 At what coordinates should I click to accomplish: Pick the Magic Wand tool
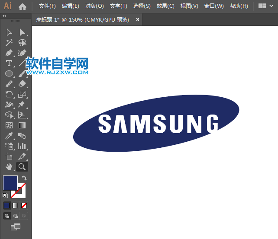pyautogui.click(x=9, y=43)
